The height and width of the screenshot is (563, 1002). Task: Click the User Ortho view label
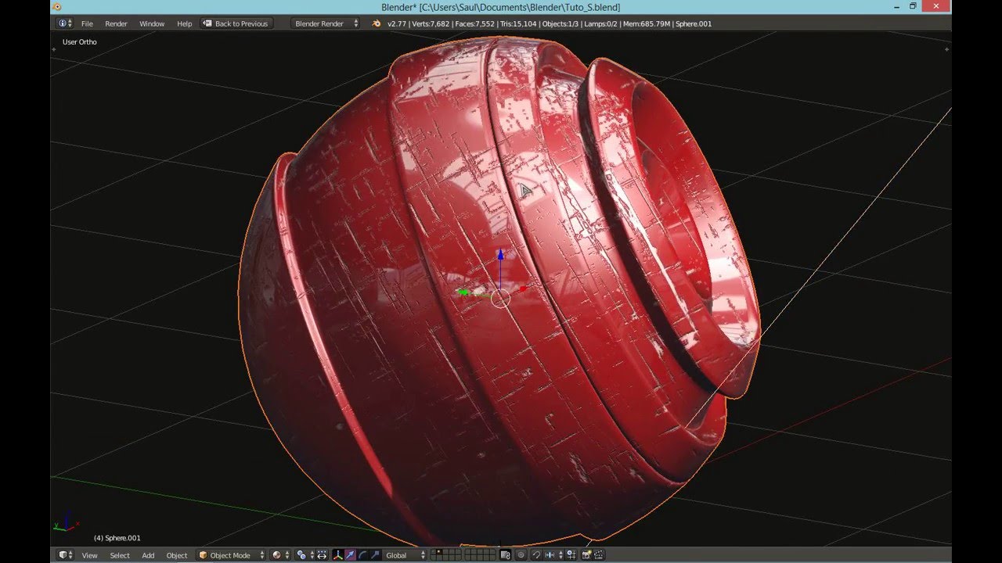tap(80, 42)
